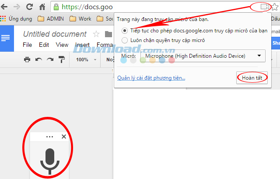
Task: Open the View menu
Action: tap(62, 45)
